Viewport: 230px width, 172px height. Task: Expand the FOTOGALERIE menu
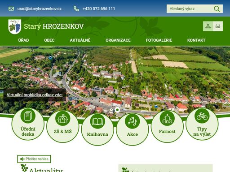pos(159,40)
